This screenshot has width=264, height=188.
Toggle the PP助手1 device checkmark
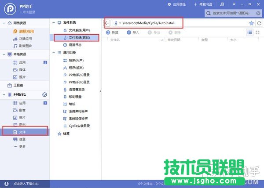point(44,94)
